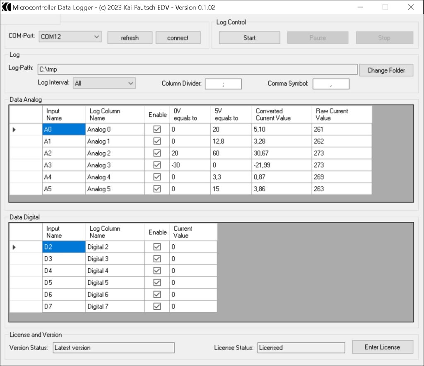
Task: Click converted value cell '30,67'
Action: pyautogui.click(x=282, y=153)
